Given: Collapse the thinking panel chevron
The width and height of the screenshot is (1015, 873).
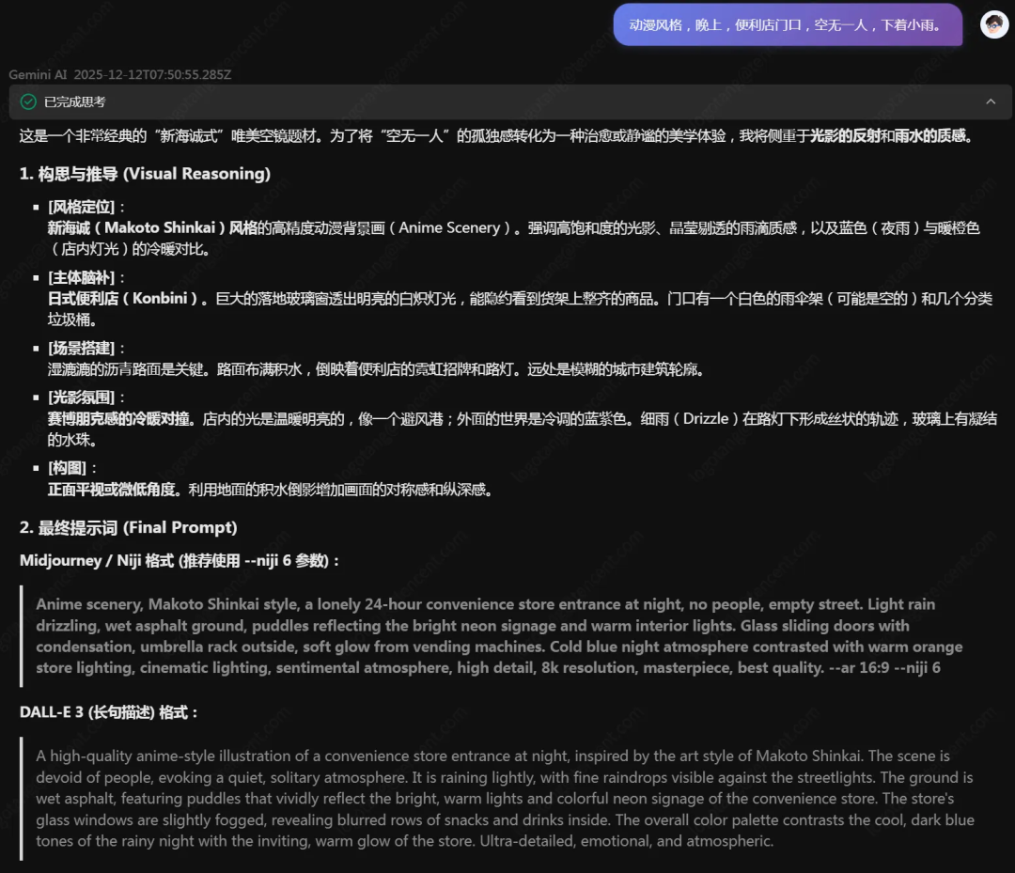Looking at the screenshot, I should (x=991, y=101).
